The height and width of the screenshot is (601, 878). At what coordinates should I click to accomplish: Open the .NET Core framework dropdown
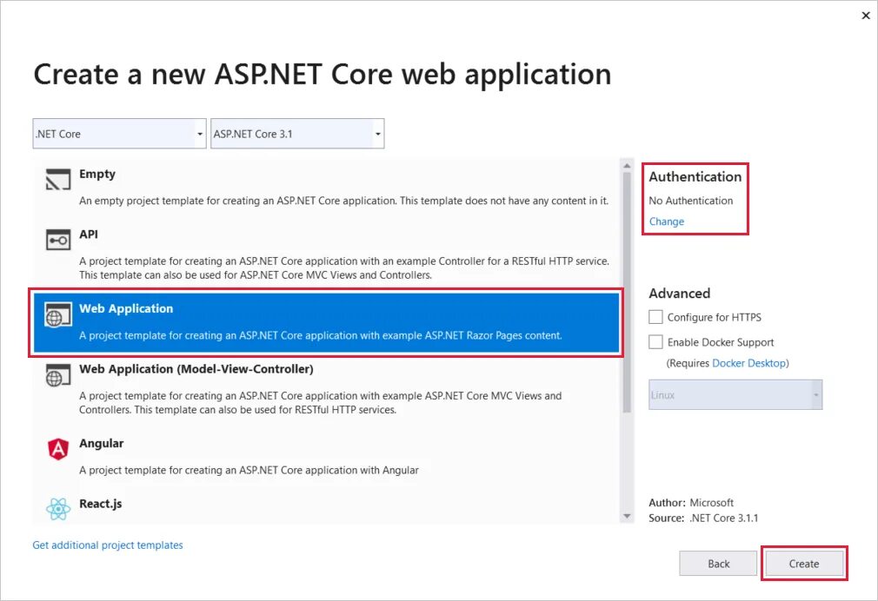click(x=119, y=134)
